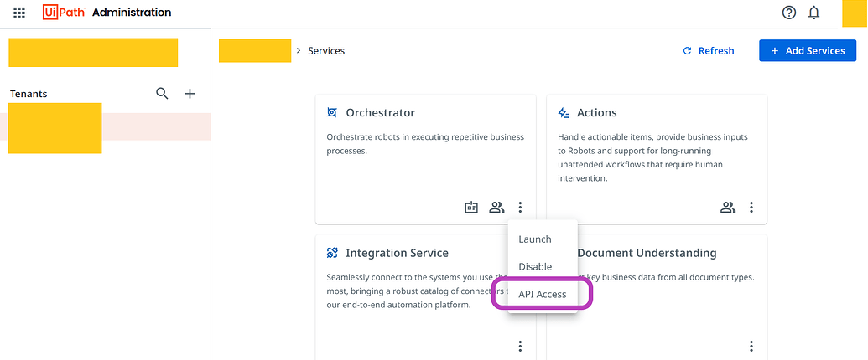Select Launch from the context menu
The width and height of the screenshot is (868, 360).
click(535, 239)
